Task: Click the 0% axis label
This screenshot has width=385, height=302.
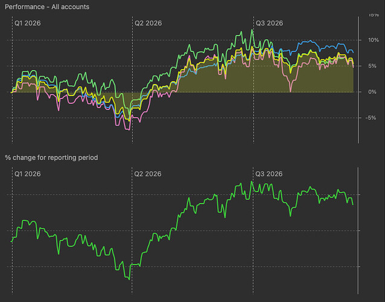Action: (x=372, y=92)
